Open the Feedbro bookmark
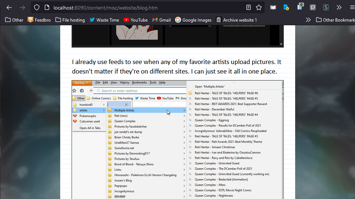This screenshot has height=199, width=355. coord(39,20)
